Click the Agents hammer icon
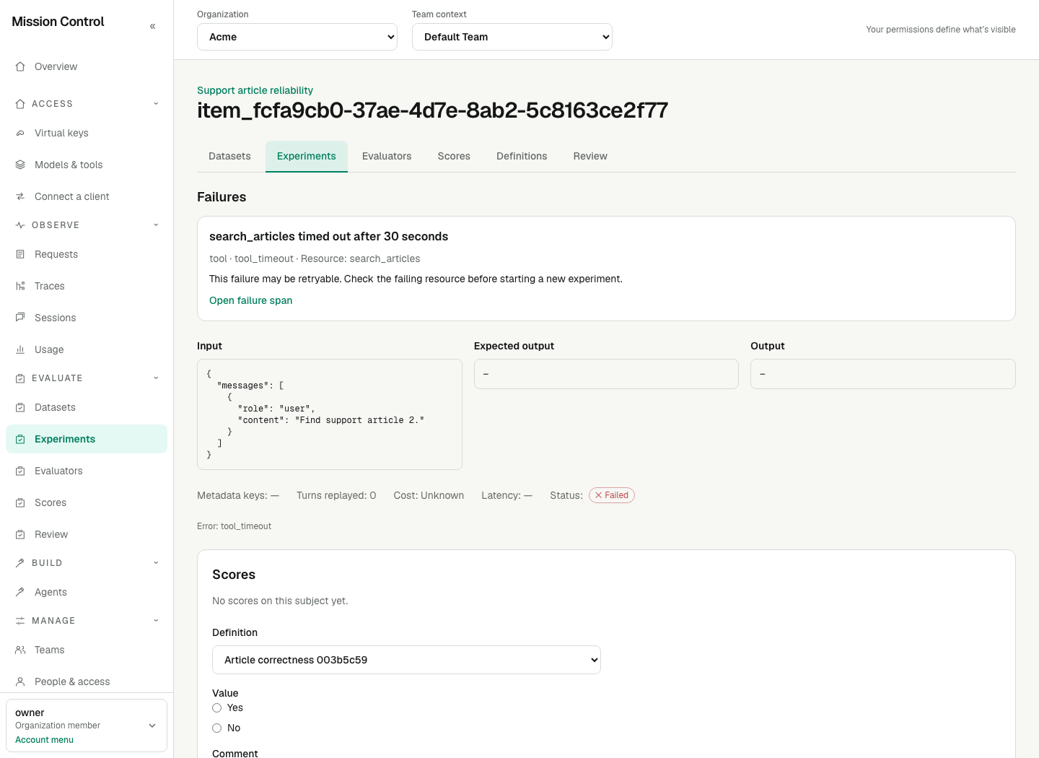Screen dimensions: 1039x758 point(20,592)
